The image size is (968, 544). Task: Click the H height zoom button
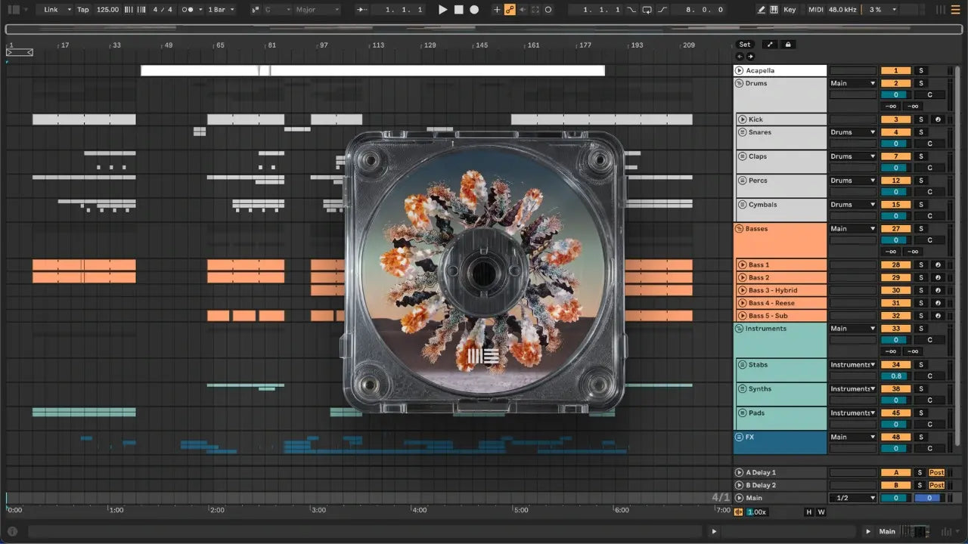(808, 512)
